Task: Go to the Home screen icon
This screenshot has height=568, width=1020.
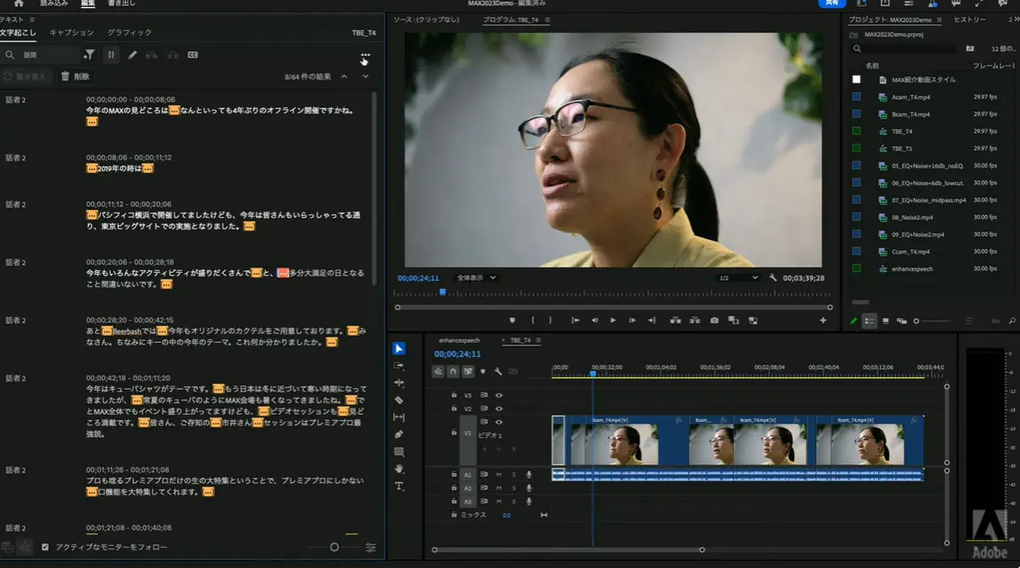Action: pos(19,4)
